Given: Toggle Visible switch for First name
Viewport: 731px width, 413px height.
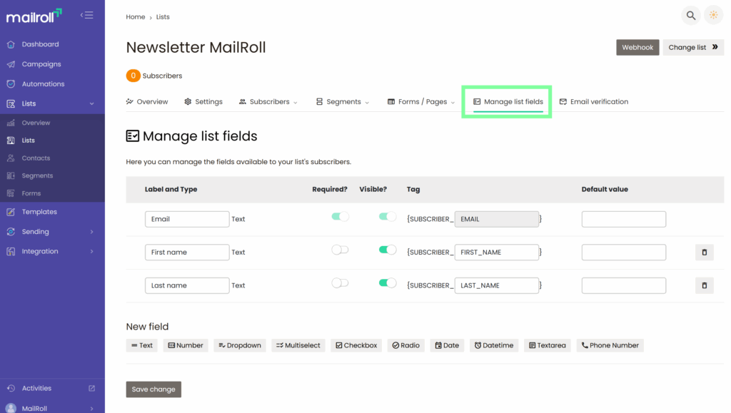Looking at the screenshot, I should 387,250.
